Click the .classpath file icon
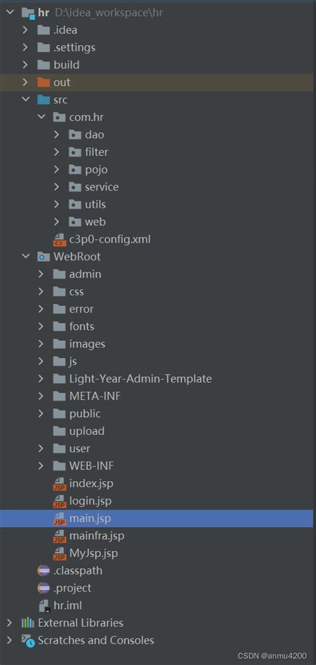The width and height of the screenshot is (316, 665). pyautogui.click(x=44, y=571)
